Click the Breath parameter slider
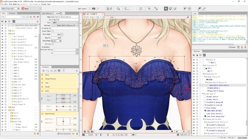 click(x=63, y=110)
